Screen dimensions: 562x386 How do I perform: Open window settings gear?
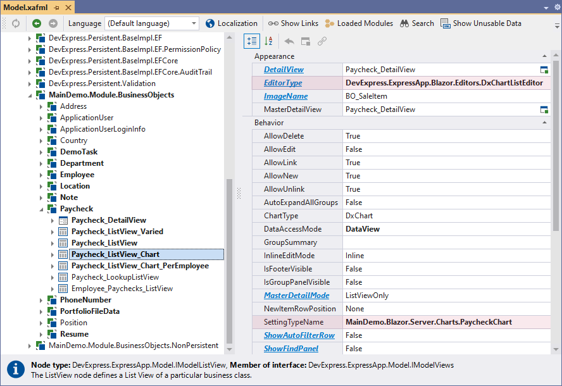pos(558,7)
